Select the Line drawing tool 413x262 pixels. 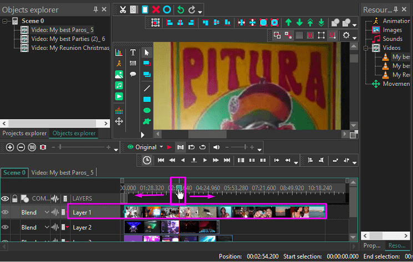click(147, 89)
